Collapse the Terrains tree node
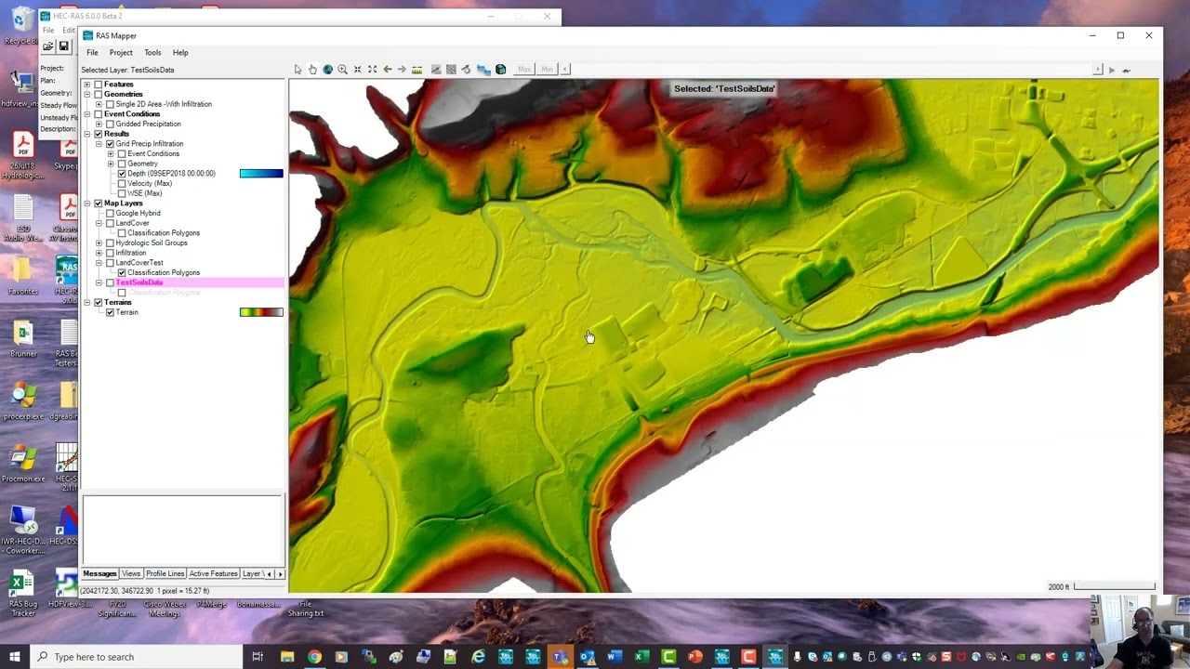This screenshot has width=1190, height=669. point(87,302)
